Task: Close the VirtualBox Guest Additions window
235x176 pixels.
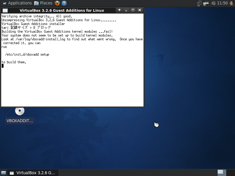Action: pyautogui.click(x=140, y=10)
